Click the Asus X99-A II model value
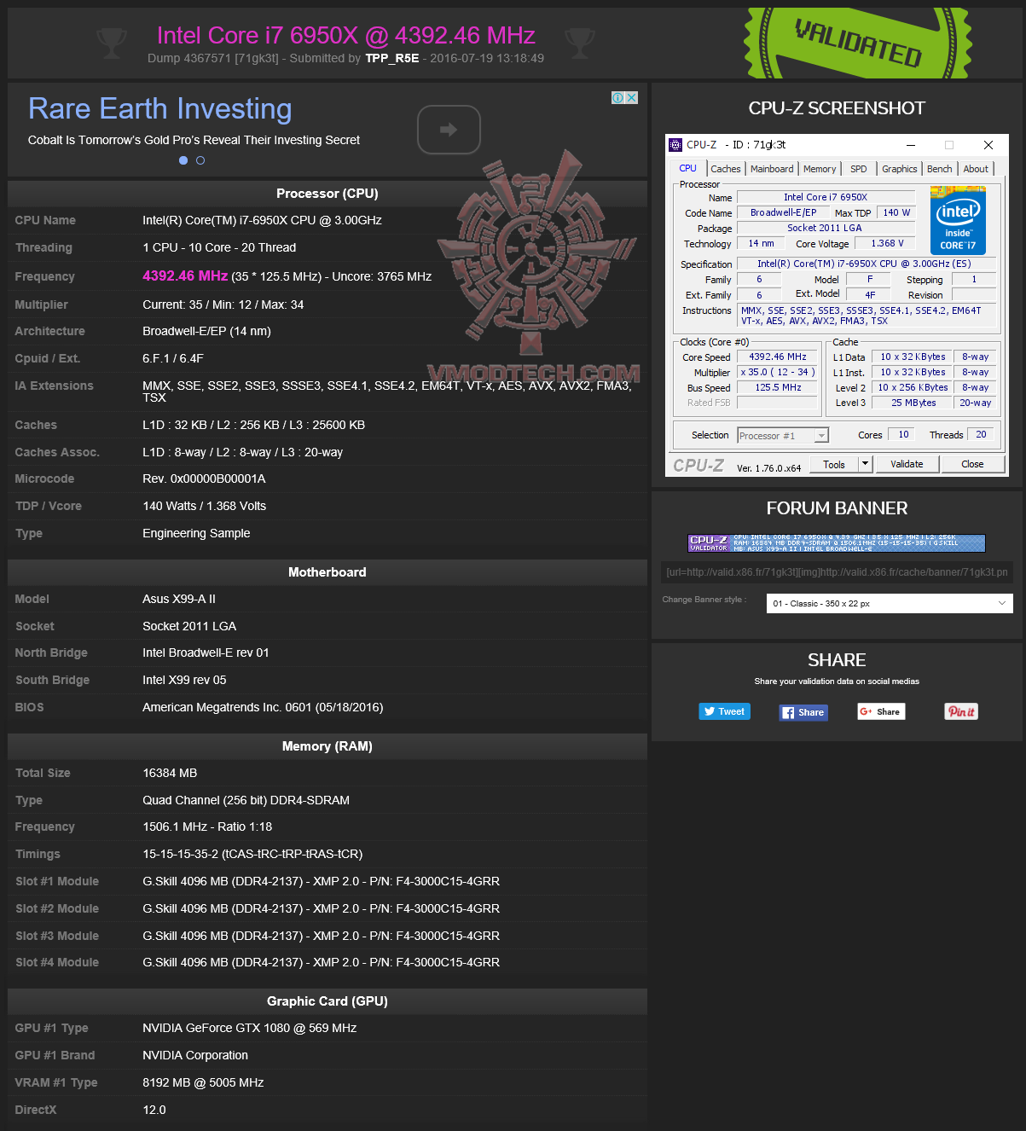Image resolution: width=1026 pixels, height=1131 pixels. (x=179, y=599)
